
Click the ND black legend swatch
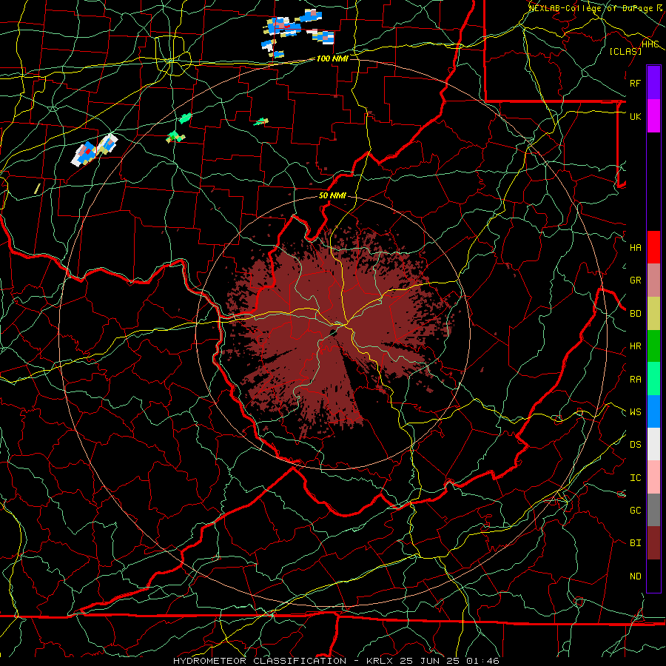tap(653, 576)
